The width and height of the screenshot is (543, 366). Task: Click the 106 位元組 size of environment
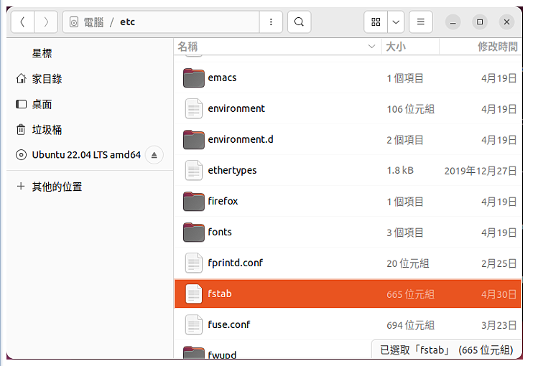click(x=410, y=109)
